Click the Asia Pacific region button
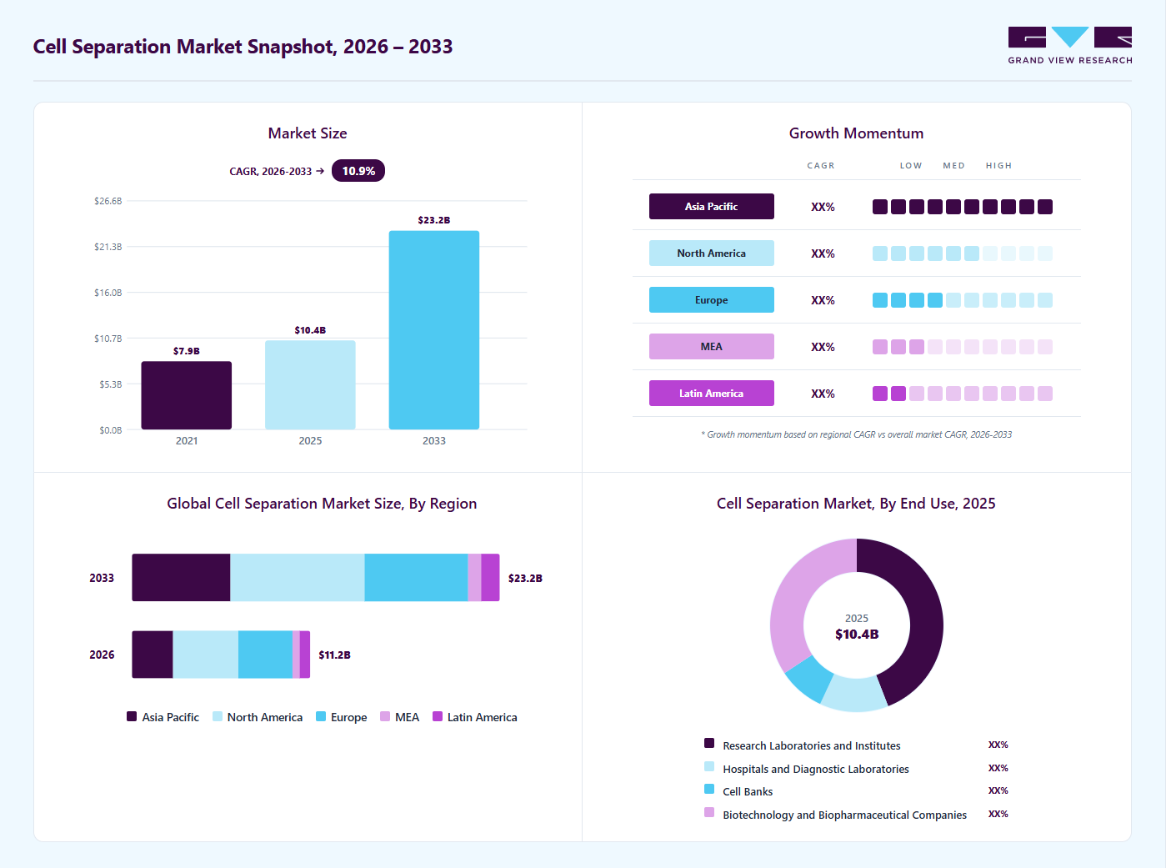 pyautogui.click(x=712, y=207)
